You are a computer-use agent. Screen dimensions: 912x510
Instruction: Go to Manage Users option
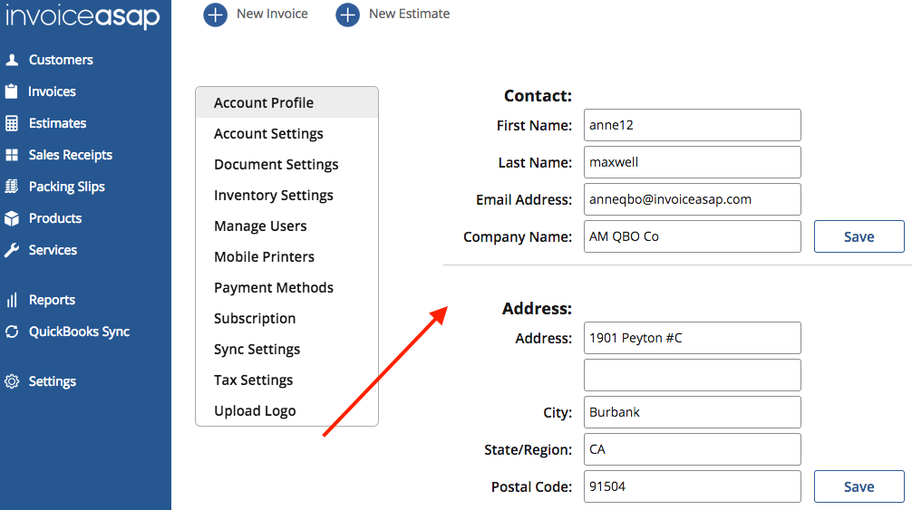[x=260, y=226]
